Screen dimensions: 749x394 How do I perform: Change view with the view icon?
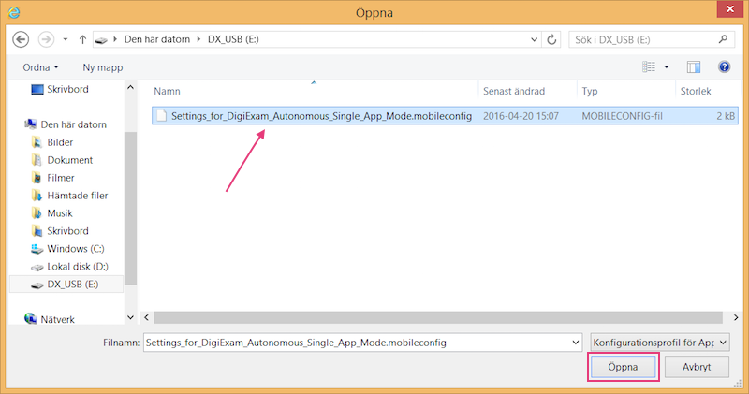[x=649, y=66]
